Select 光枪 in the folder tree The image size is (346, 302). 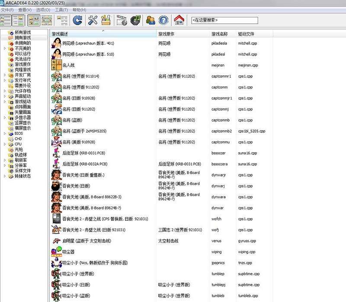pos(19,149)
